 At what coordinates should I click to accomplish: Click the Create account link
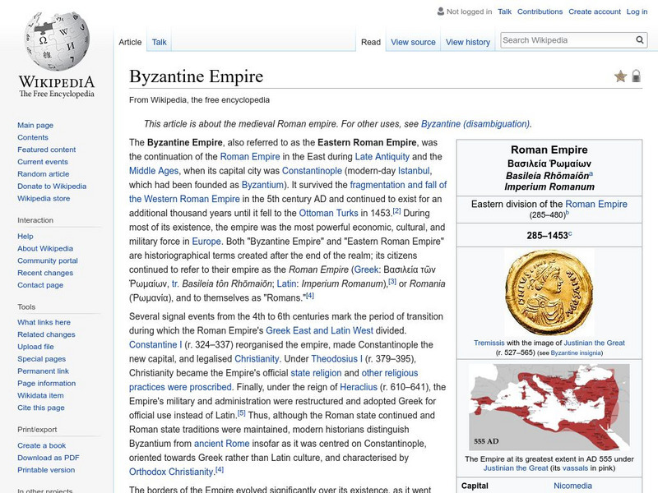pyautogui.click(x=594, y=12)
